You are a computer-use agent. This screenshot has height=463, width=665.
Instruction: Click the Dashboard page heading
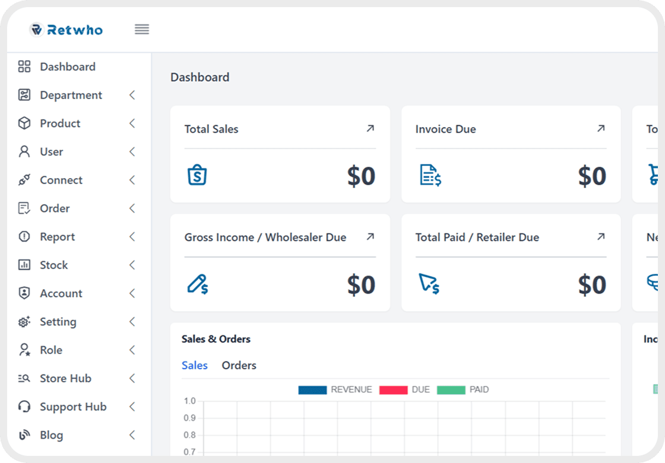(x=199, y=77)
